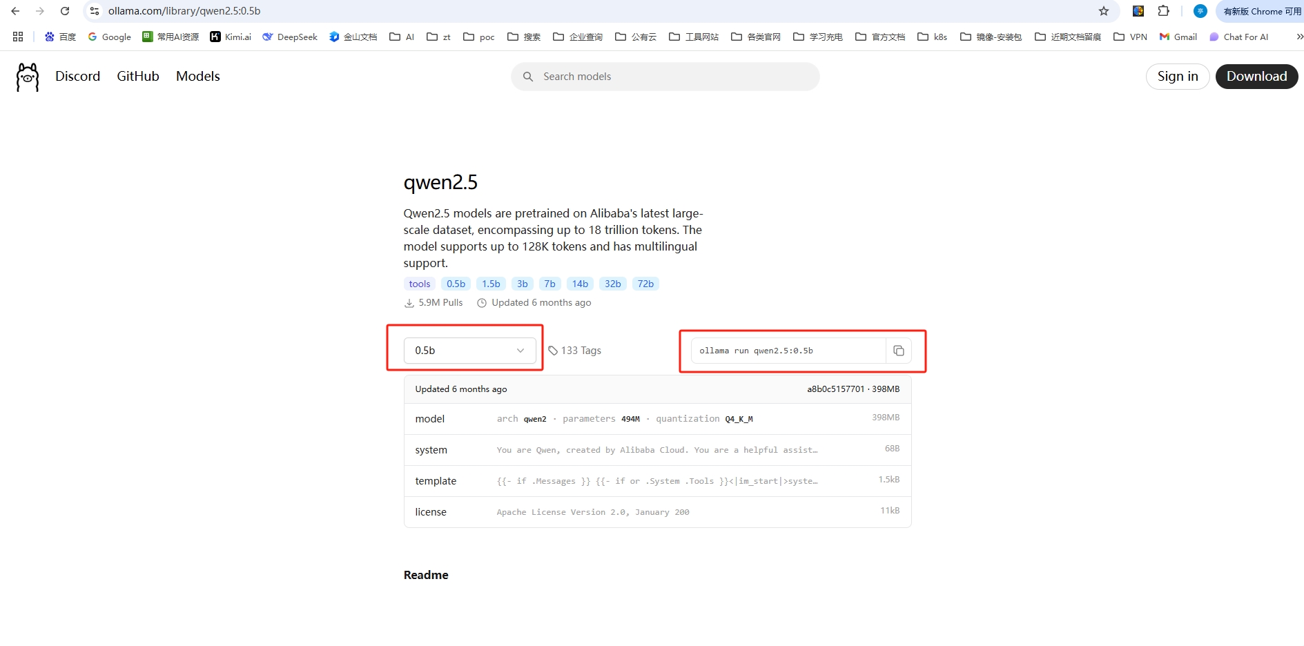
Task: Click the ollama run qwen2.5:0.5b command text
Action: (x=757, y=351)
